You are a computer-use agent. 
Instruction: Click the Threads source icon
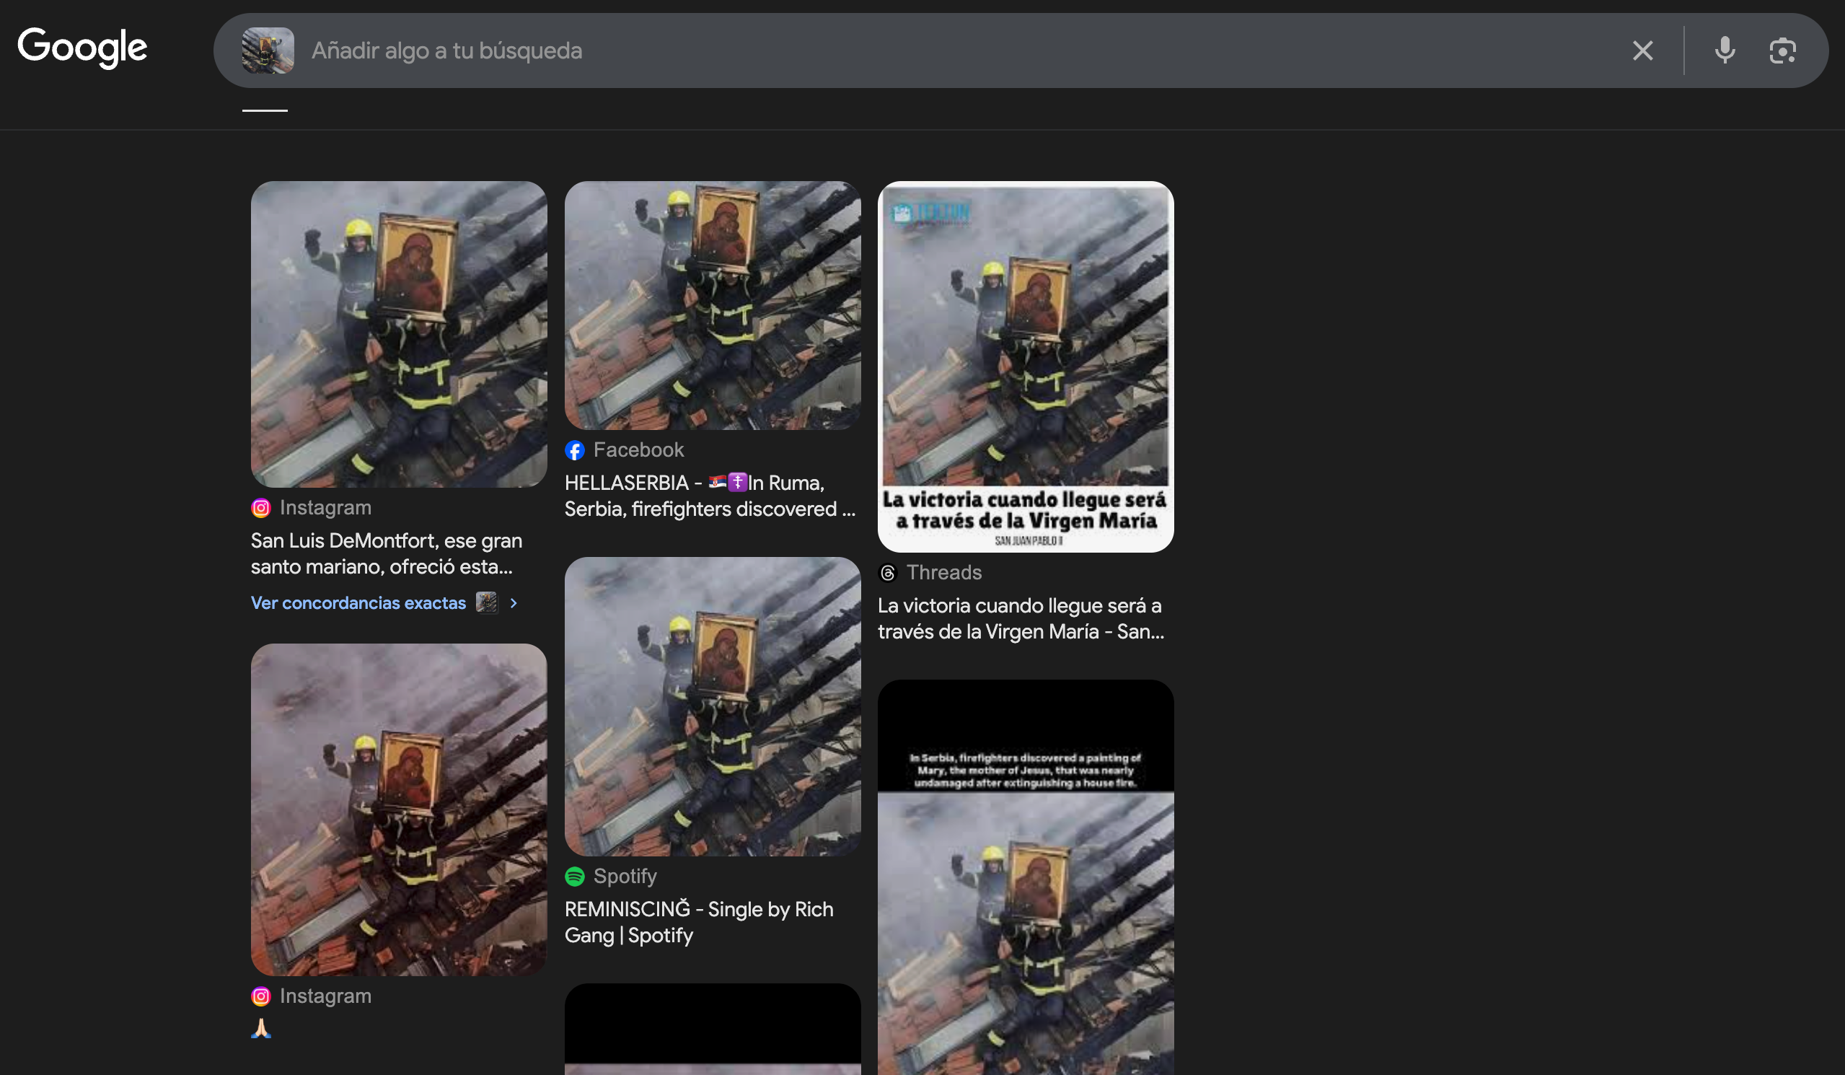(887, 573)
